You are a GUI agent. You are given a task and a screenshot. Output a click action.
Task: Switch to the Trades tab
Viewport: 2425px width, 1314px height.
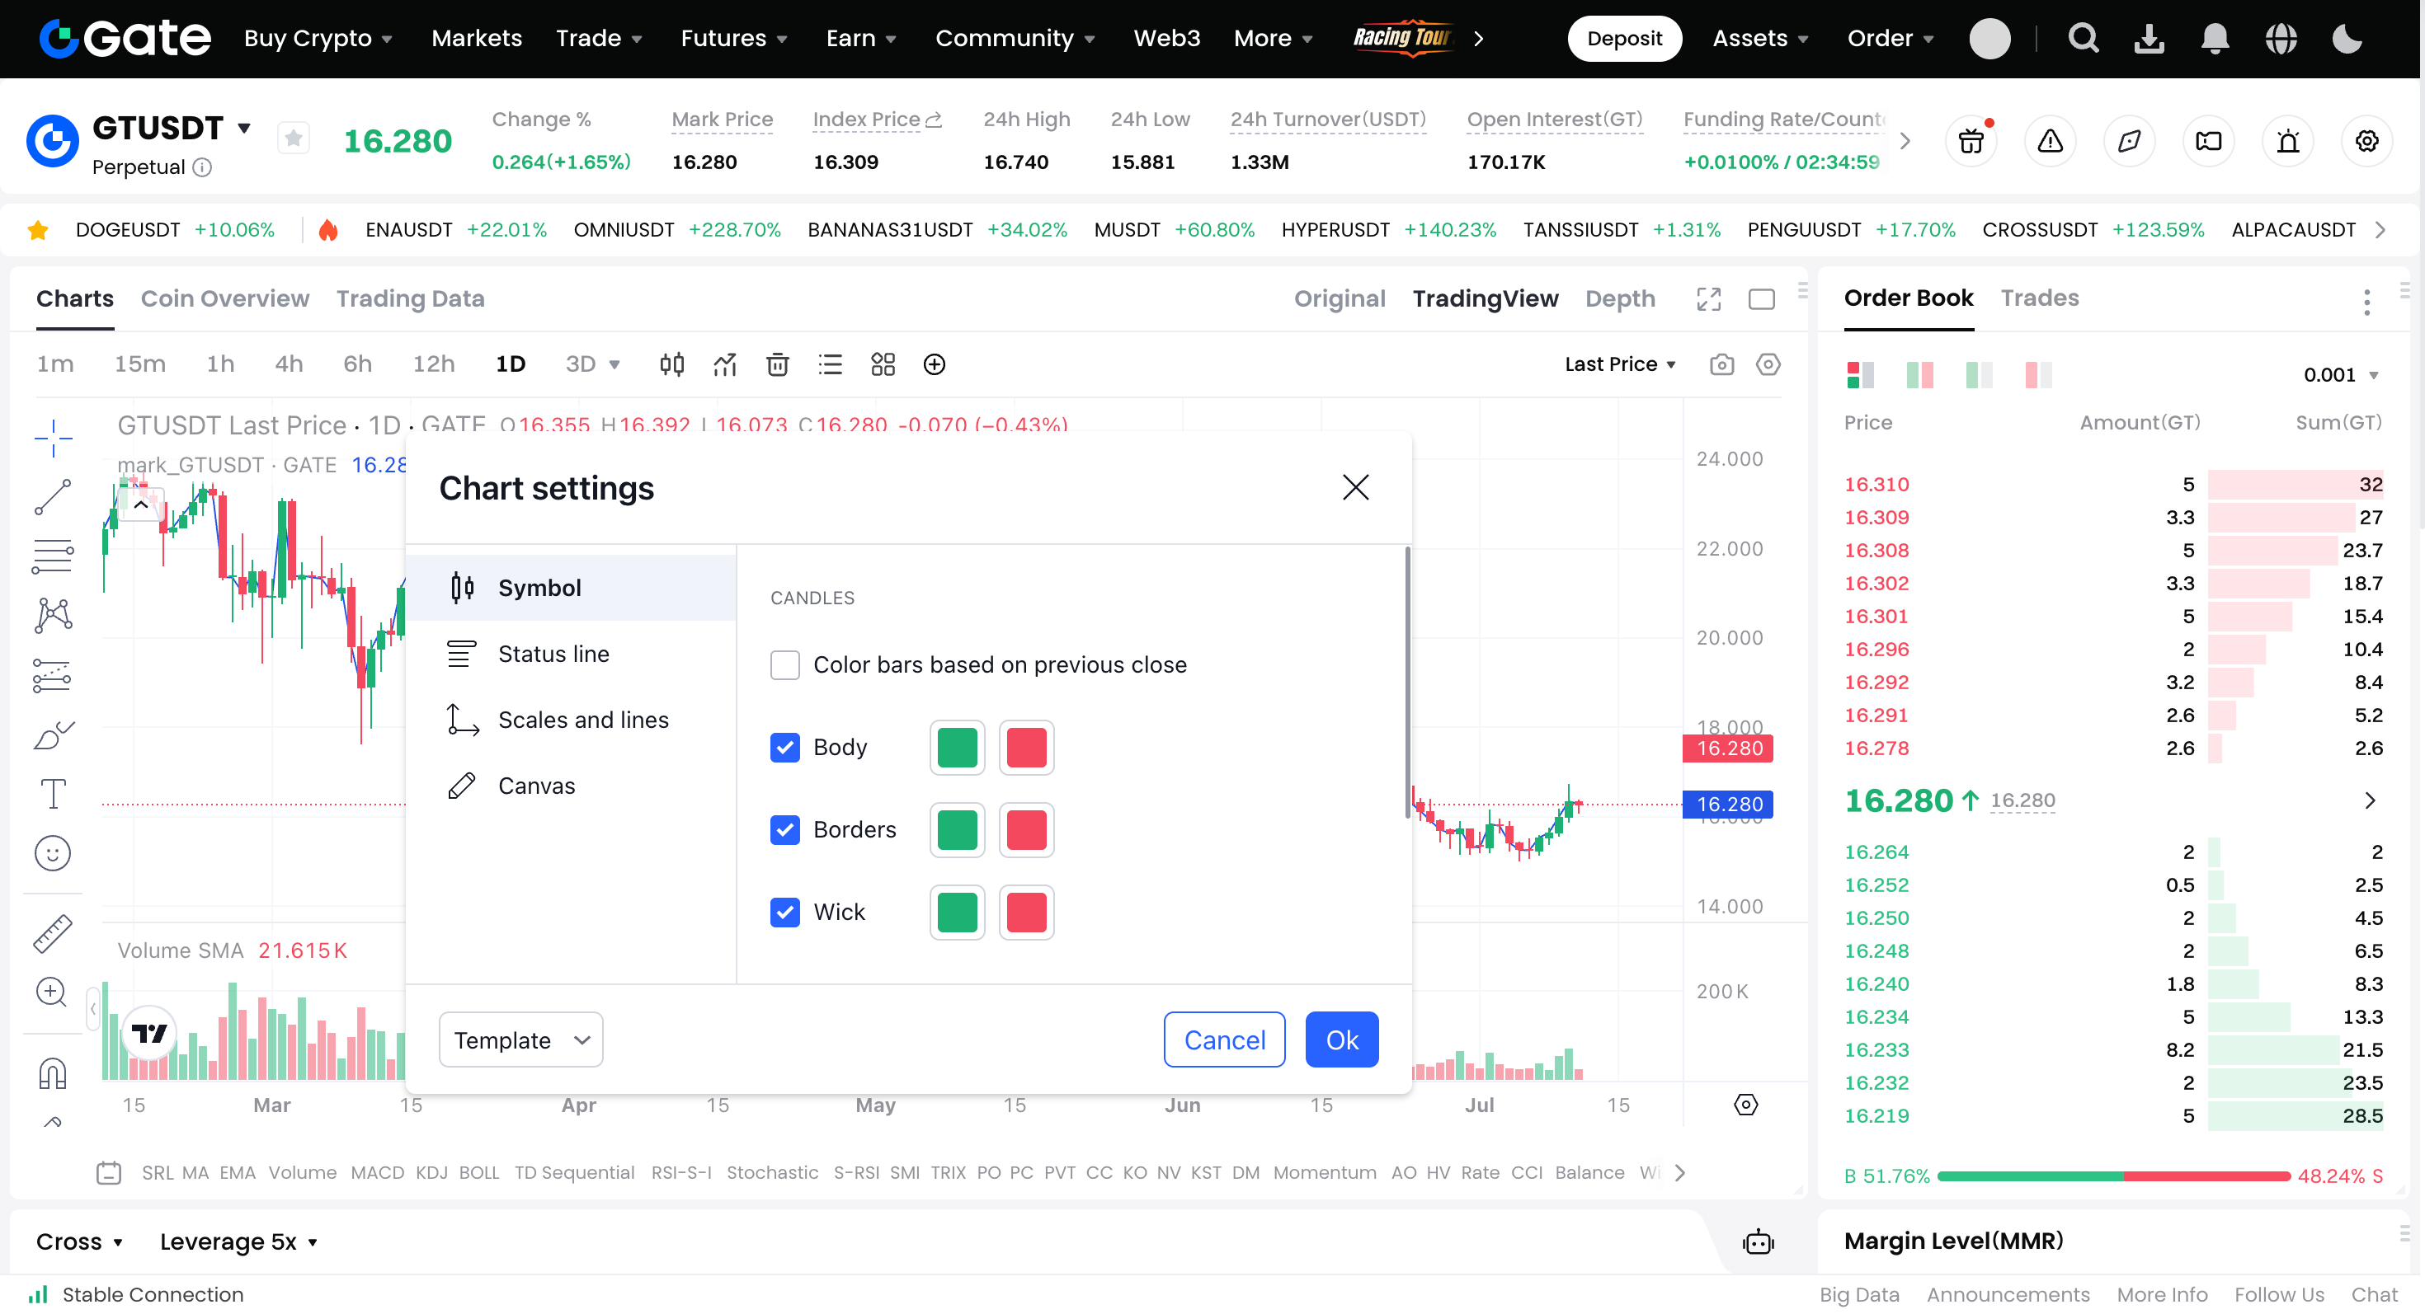coord(2039,298)
